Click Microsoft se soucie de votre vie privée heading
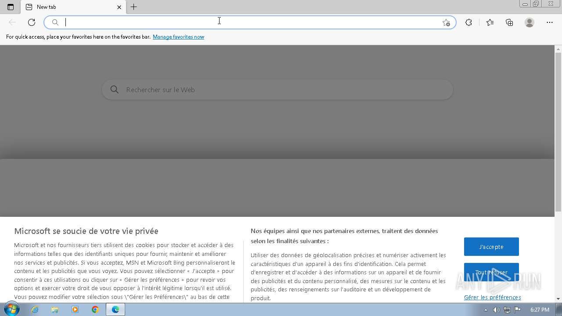 86,231
